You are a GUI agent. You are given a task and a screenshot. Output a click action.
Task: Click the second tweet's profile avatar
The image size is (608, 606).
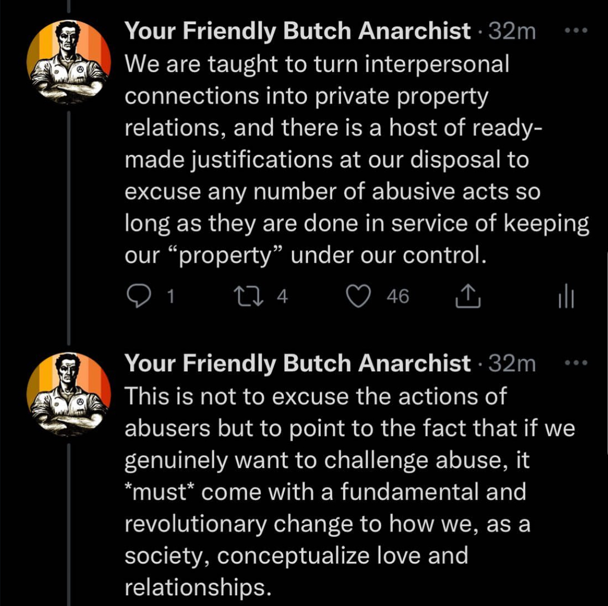pos(69,394)
